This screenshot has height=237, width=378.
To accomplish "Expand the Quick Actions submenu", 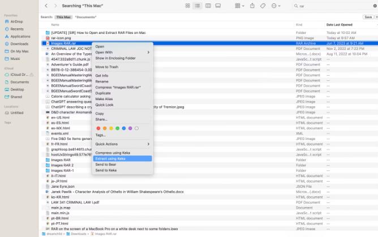I will tap(122, 144).
